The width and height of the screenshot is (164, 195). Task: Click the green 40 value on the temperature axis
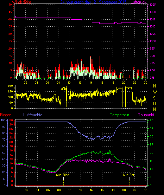151,120
